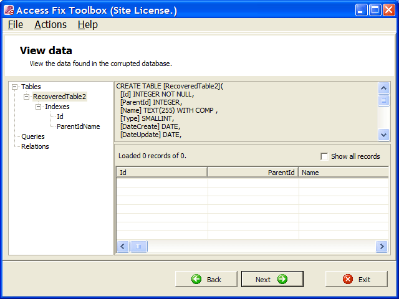
Task: Click the CREATE TABLE [RecoveredTable2]( line
Action: point(170,86)
